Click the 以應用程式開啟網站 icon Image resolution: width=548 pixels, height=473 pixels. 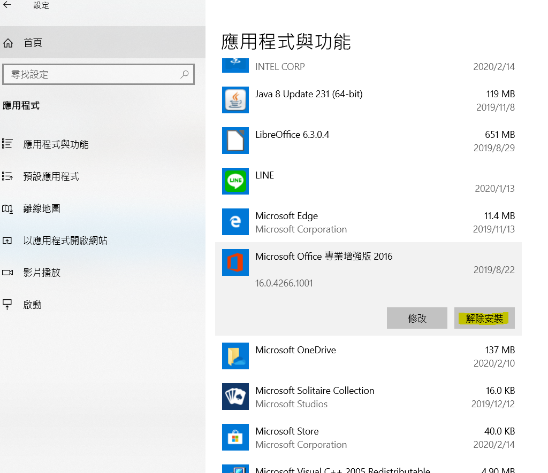coord(7,241)
